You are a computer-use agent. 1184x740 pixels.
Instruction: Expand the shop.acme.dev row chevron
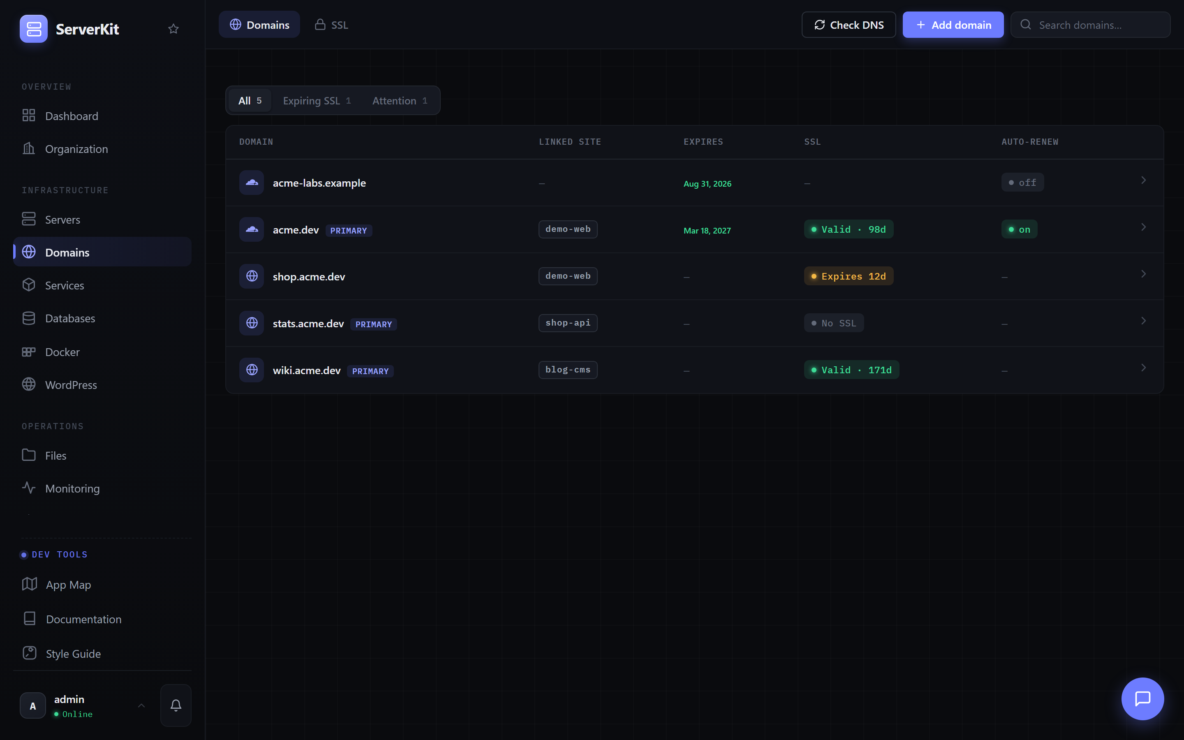pyautogui.click(x=1143, y=274)
